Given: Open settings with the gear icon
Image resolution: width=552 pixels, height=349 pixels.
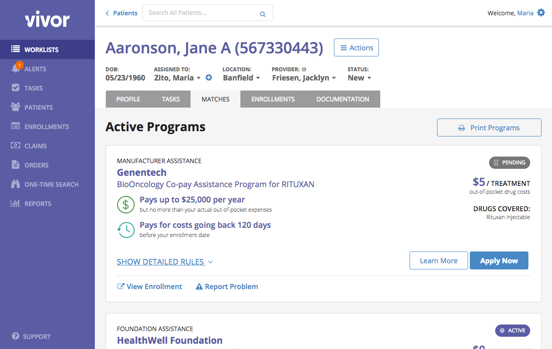Looking at the screenshot, I should tap(541, 13).
